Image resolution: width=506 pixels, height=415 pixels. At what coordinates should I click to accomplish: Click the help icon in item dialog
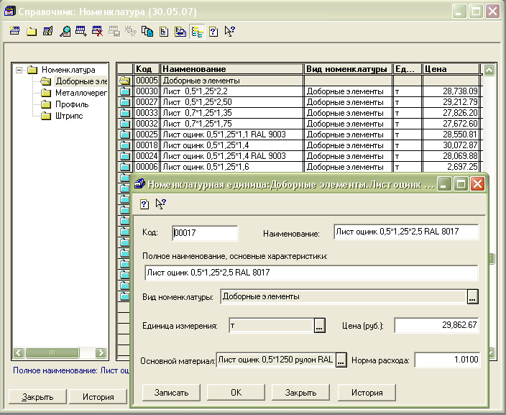click(144, 204)
